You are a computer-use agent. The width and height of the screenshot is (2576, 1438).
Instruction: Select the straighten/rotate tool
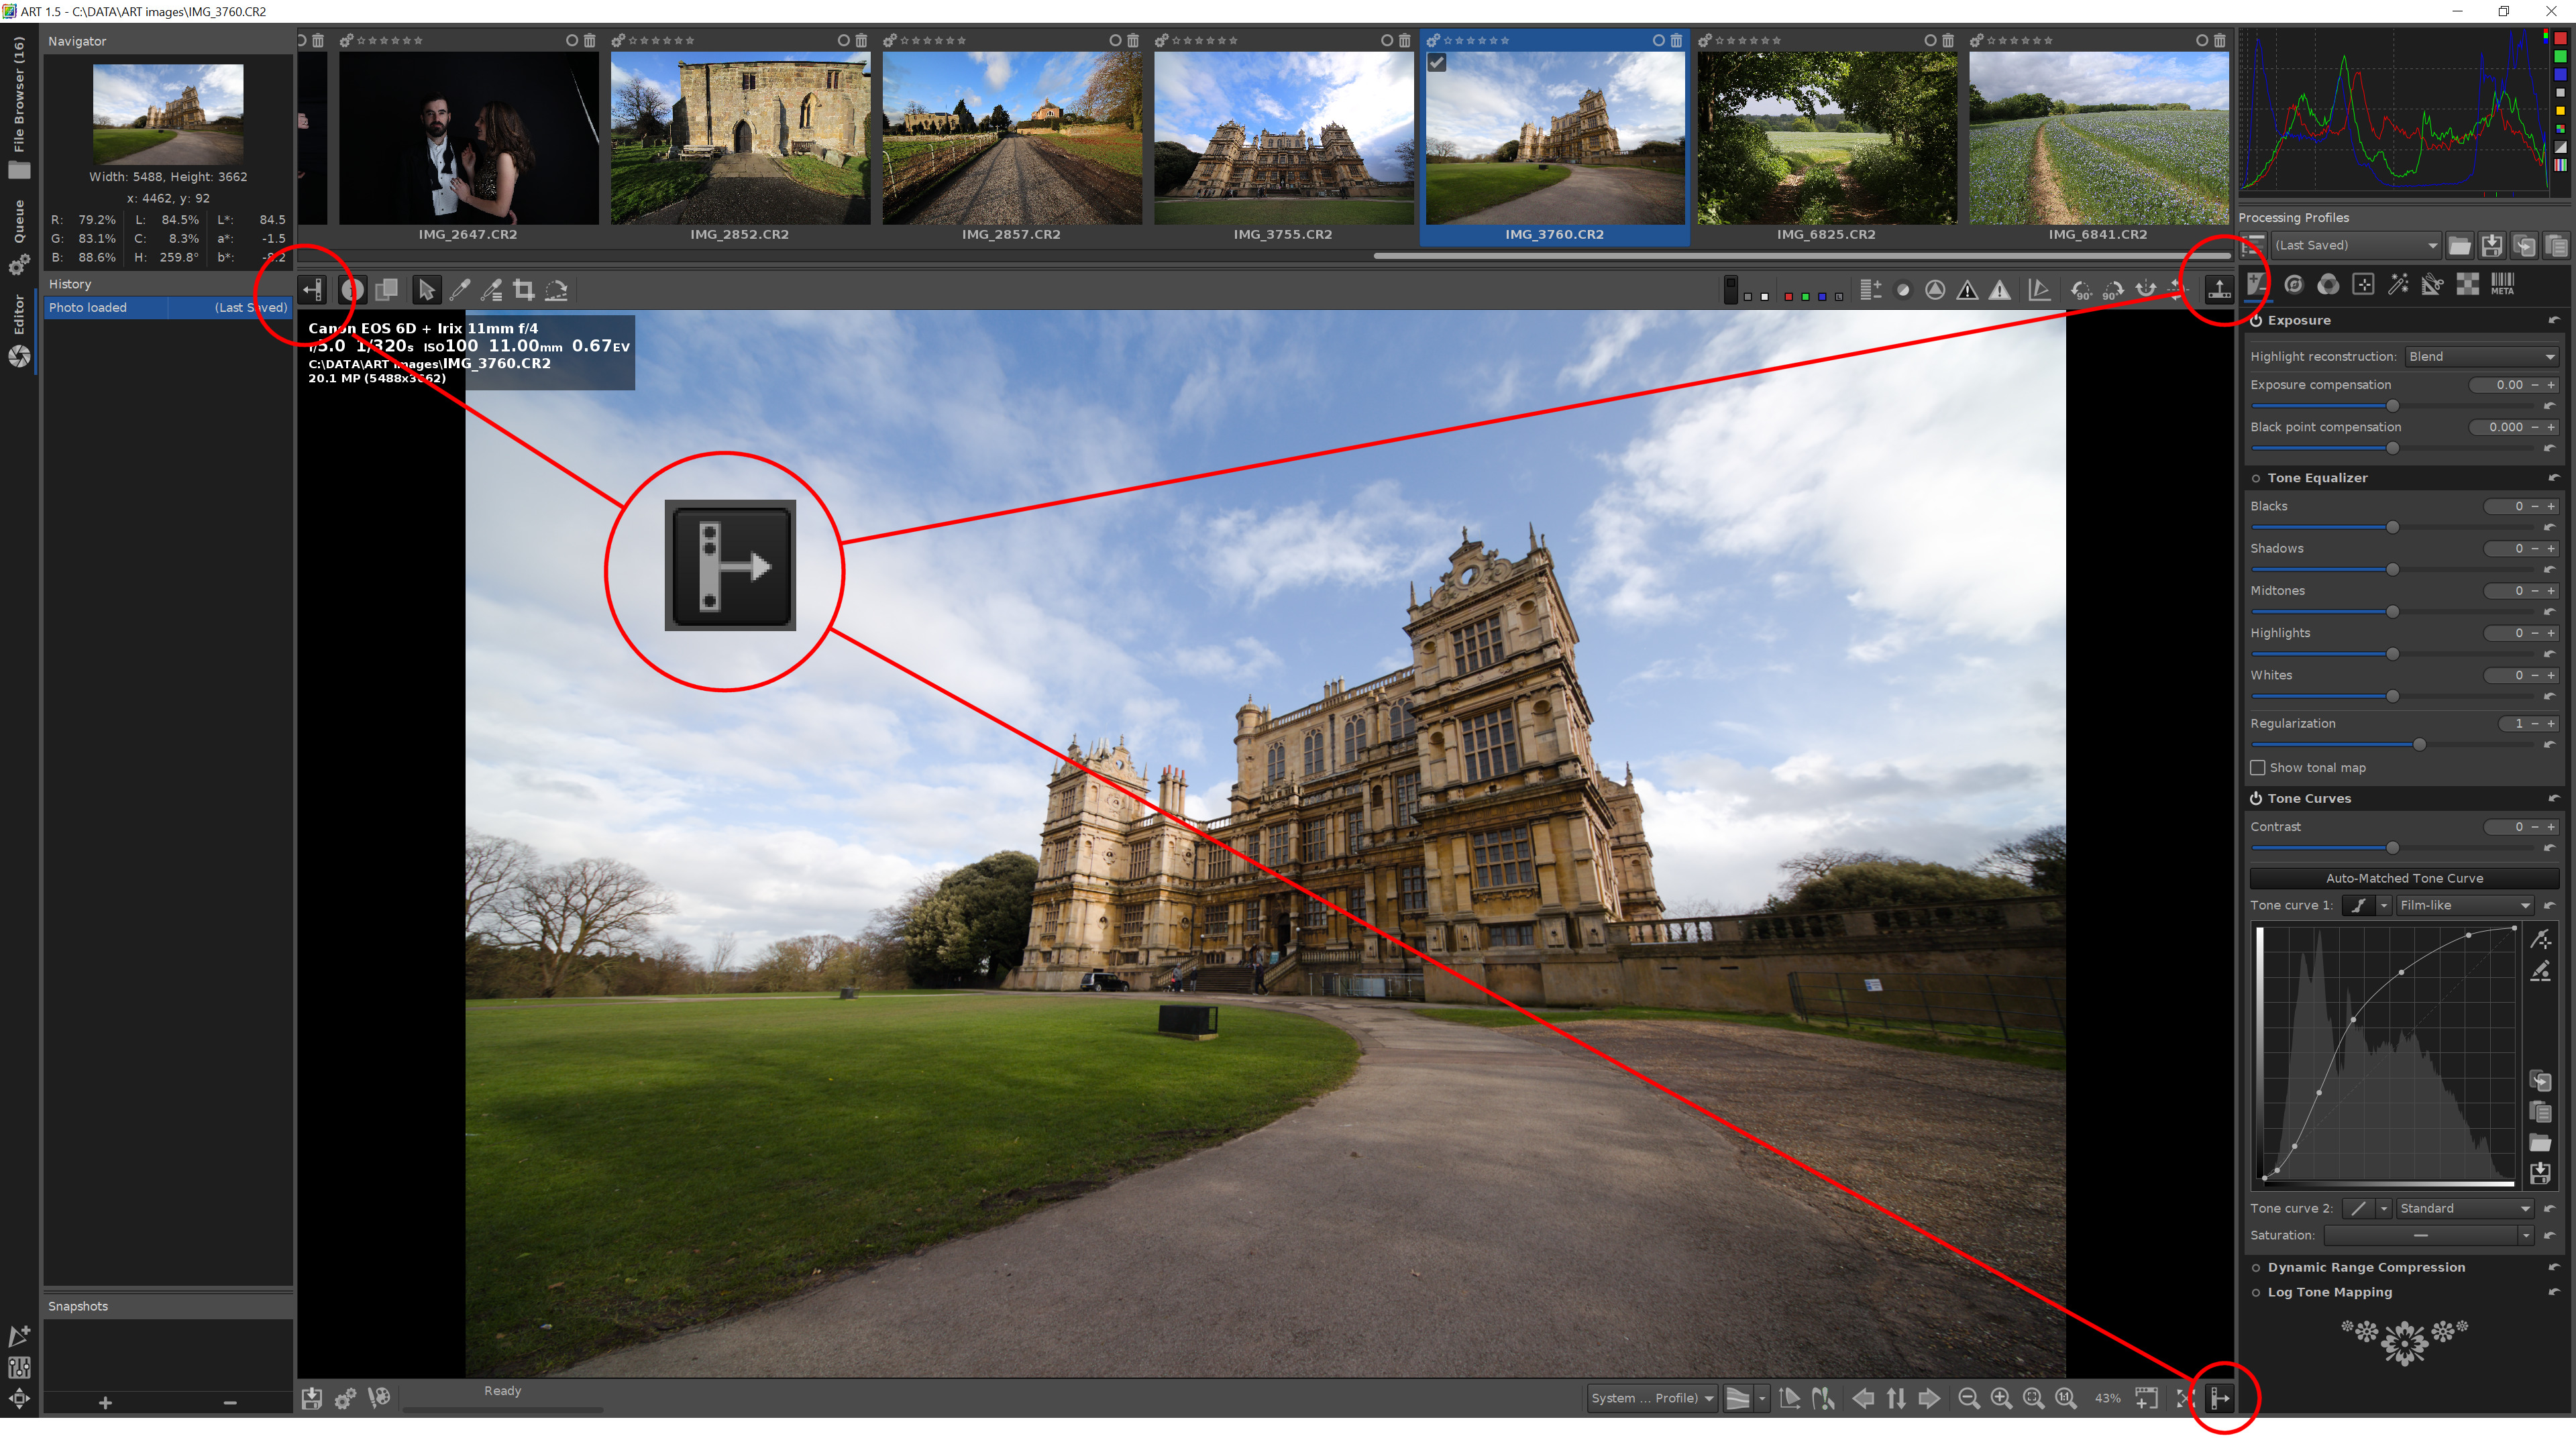pyautogui.click(x=557, y=290)
